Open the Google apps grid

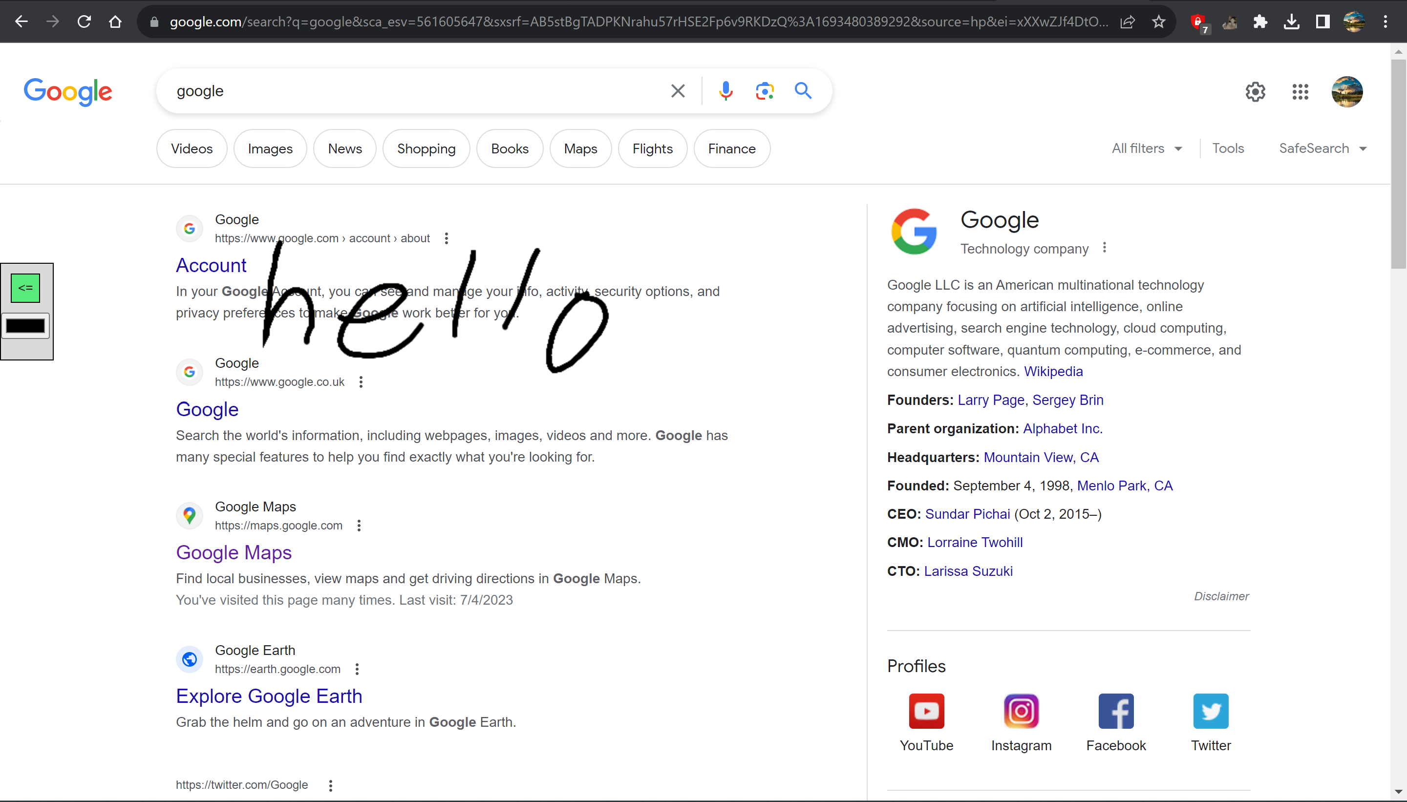1300,91
